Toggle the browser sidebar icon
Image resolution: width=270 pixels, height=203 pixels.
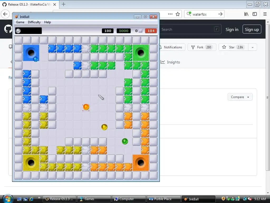click(255, 14)
